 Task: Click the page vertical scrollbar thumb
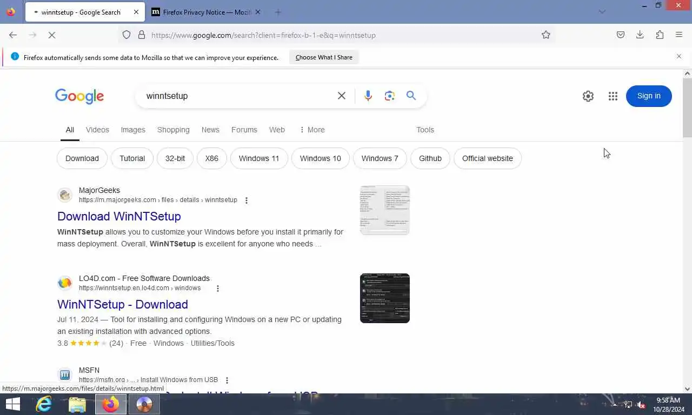point(687,108)
